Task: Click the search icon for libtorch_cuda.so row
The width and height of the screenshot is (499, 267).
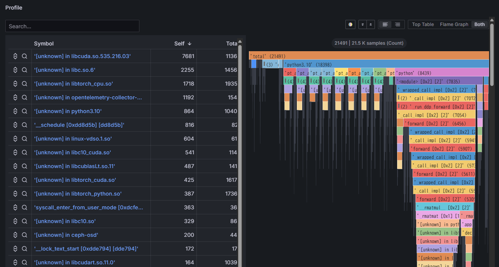Action: pyautogui.click(x=25, y=180)
